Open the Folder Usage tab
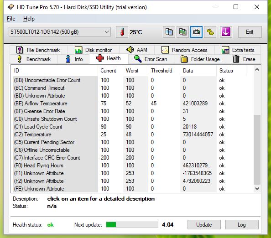Screen dimensions: 271x238 [200, 59]
